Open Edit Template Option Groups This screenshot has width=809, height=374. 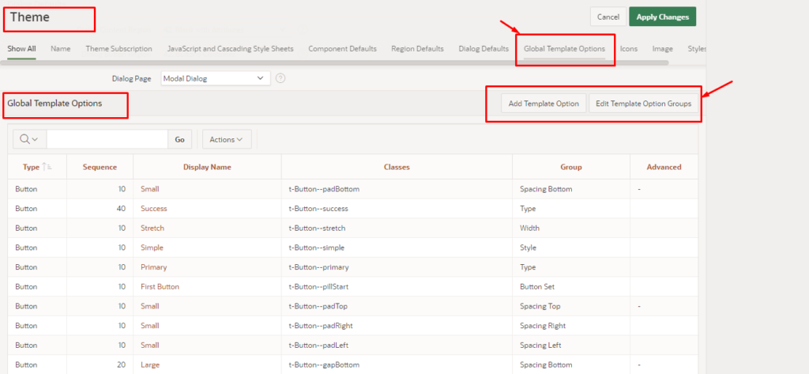click(x=643, y=104)
